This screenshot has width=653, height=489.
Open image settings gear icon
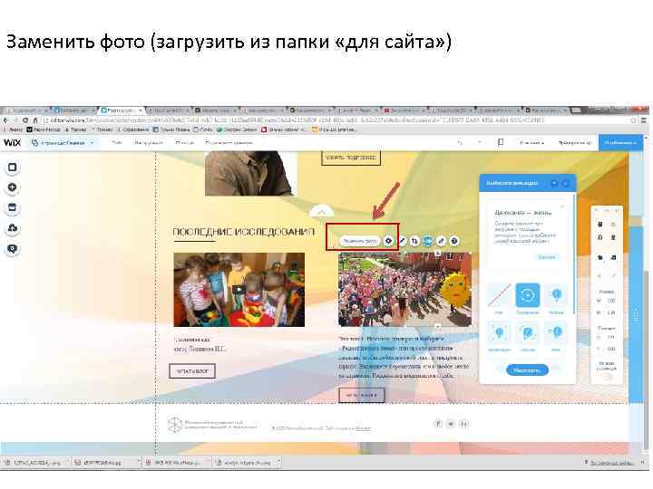tap(388, 241)
